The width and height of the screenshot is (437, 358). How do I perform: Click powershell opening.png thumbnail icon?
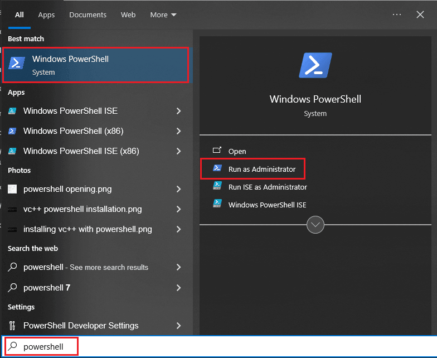click(12, 189)
